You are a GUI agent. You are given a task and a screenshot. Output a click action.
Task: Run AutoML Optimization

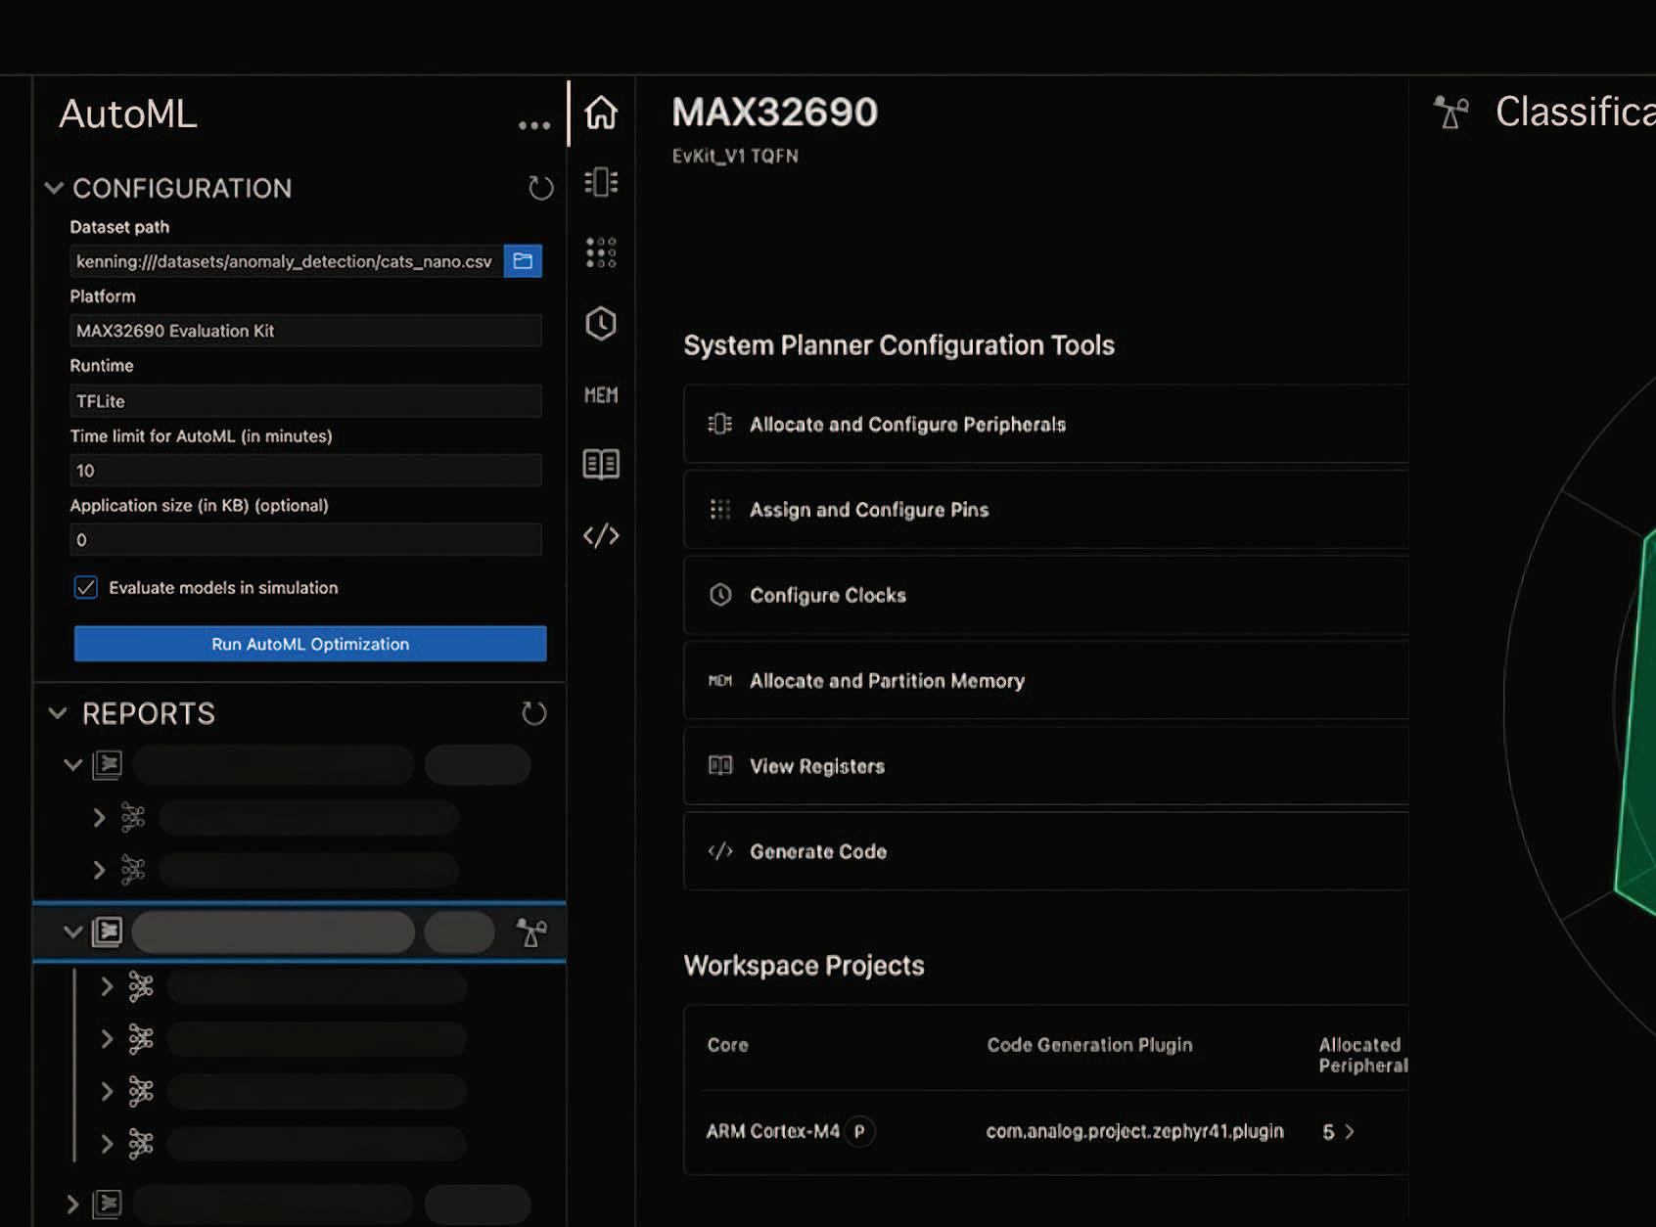(310, 644)
